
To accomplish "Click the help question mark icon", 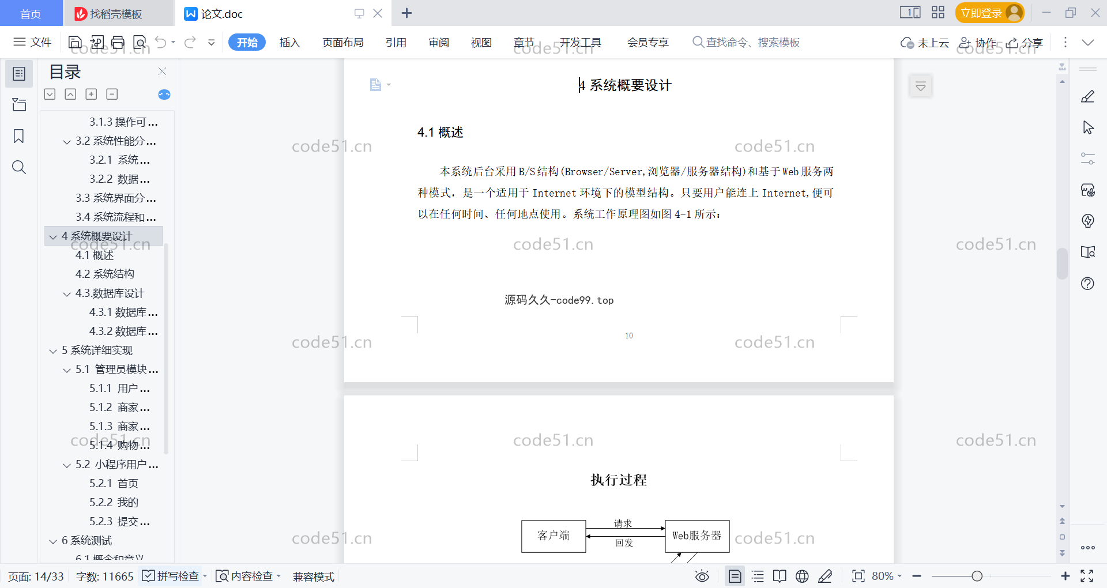I will (x=1088, y=283).
